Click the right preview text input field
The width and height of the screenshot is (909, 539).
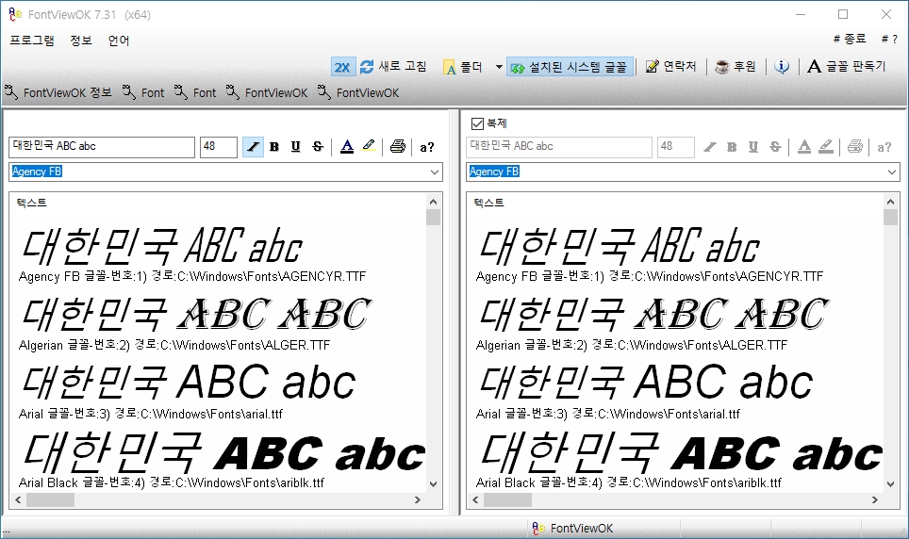[559, 147]
